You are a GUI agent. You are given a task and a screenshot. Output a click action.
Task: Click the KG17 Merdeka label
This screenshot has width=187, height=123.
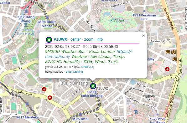(x=28, y=117)
